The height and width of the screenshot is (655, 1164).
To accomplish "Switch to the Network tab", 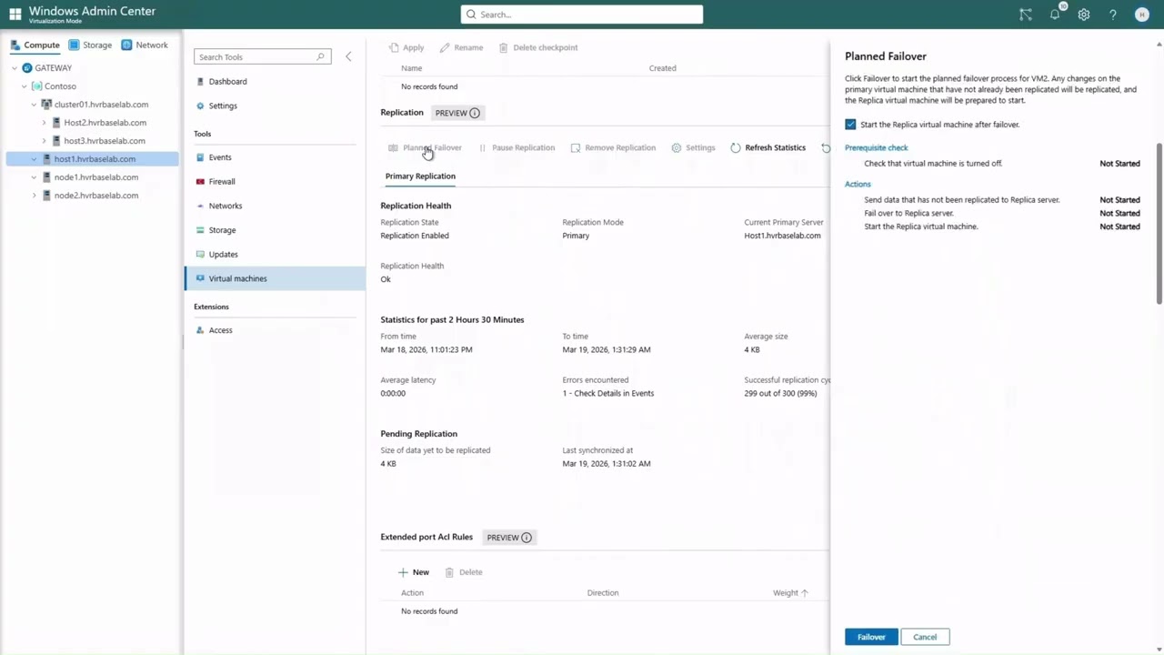I will (145, 45).
